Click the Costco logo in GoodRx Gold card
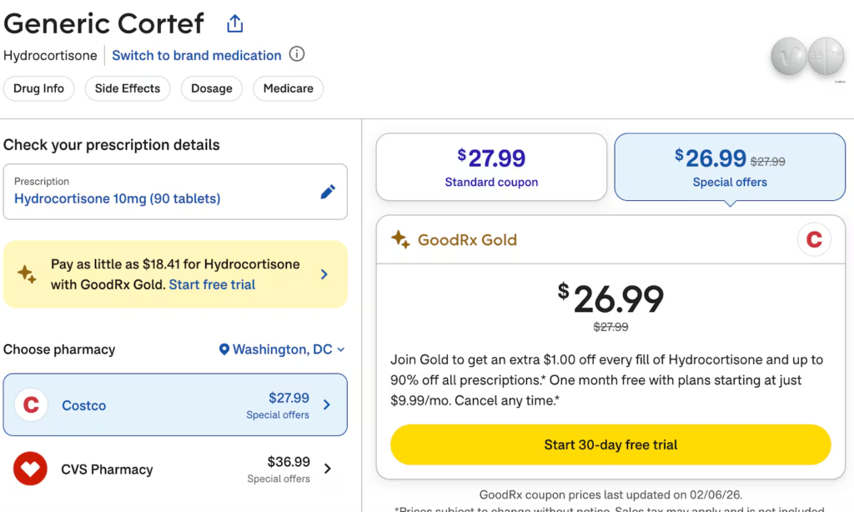854x512 pixels. [814, 240]
